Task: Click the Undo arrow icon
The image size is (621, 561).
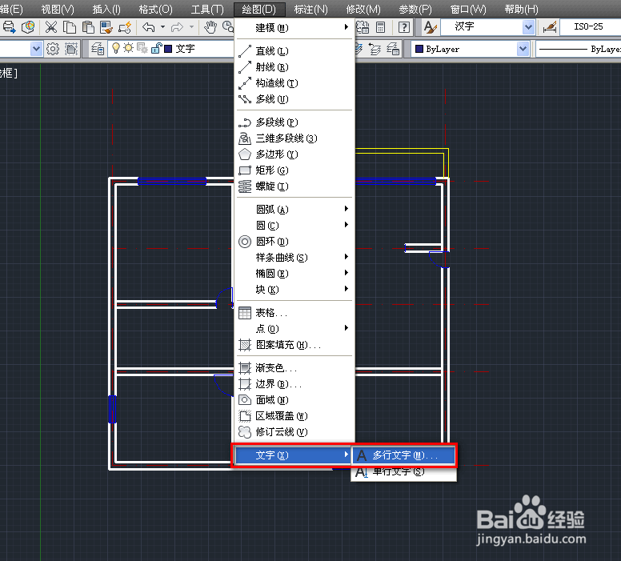Action: pos(149,27)
